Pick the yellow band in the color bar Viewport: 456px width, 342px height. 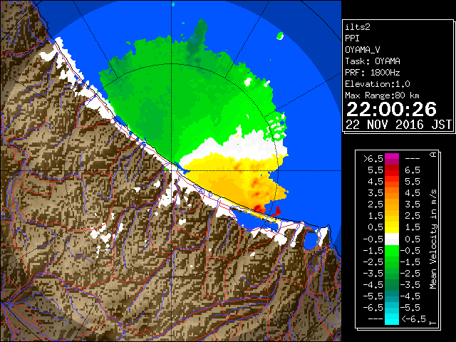392,227
